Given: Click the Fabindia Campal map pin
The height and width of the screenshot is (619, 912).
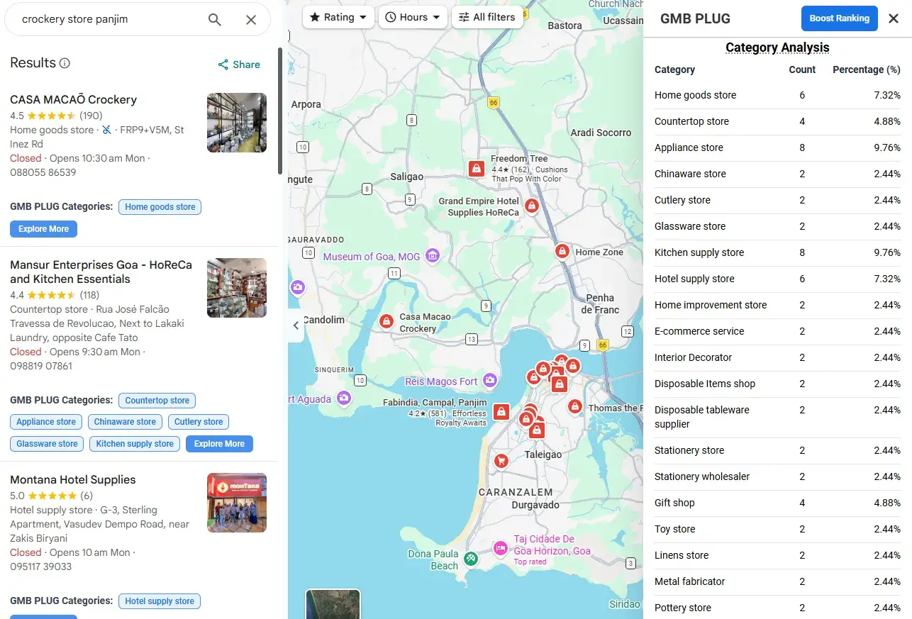Looking at the screenshot, I should coord(501,412).
